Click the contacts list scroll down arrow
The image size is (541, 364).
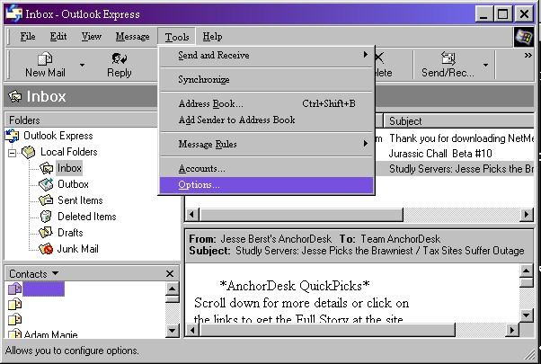tap(172, 331)
